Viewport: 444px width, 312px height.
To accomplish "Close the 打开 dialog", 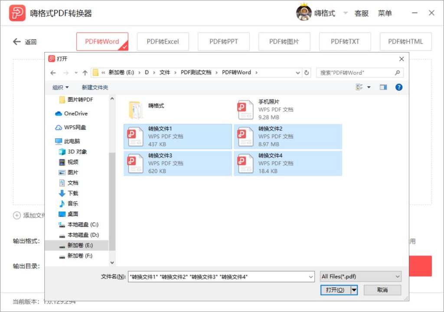I will [402, 59].
